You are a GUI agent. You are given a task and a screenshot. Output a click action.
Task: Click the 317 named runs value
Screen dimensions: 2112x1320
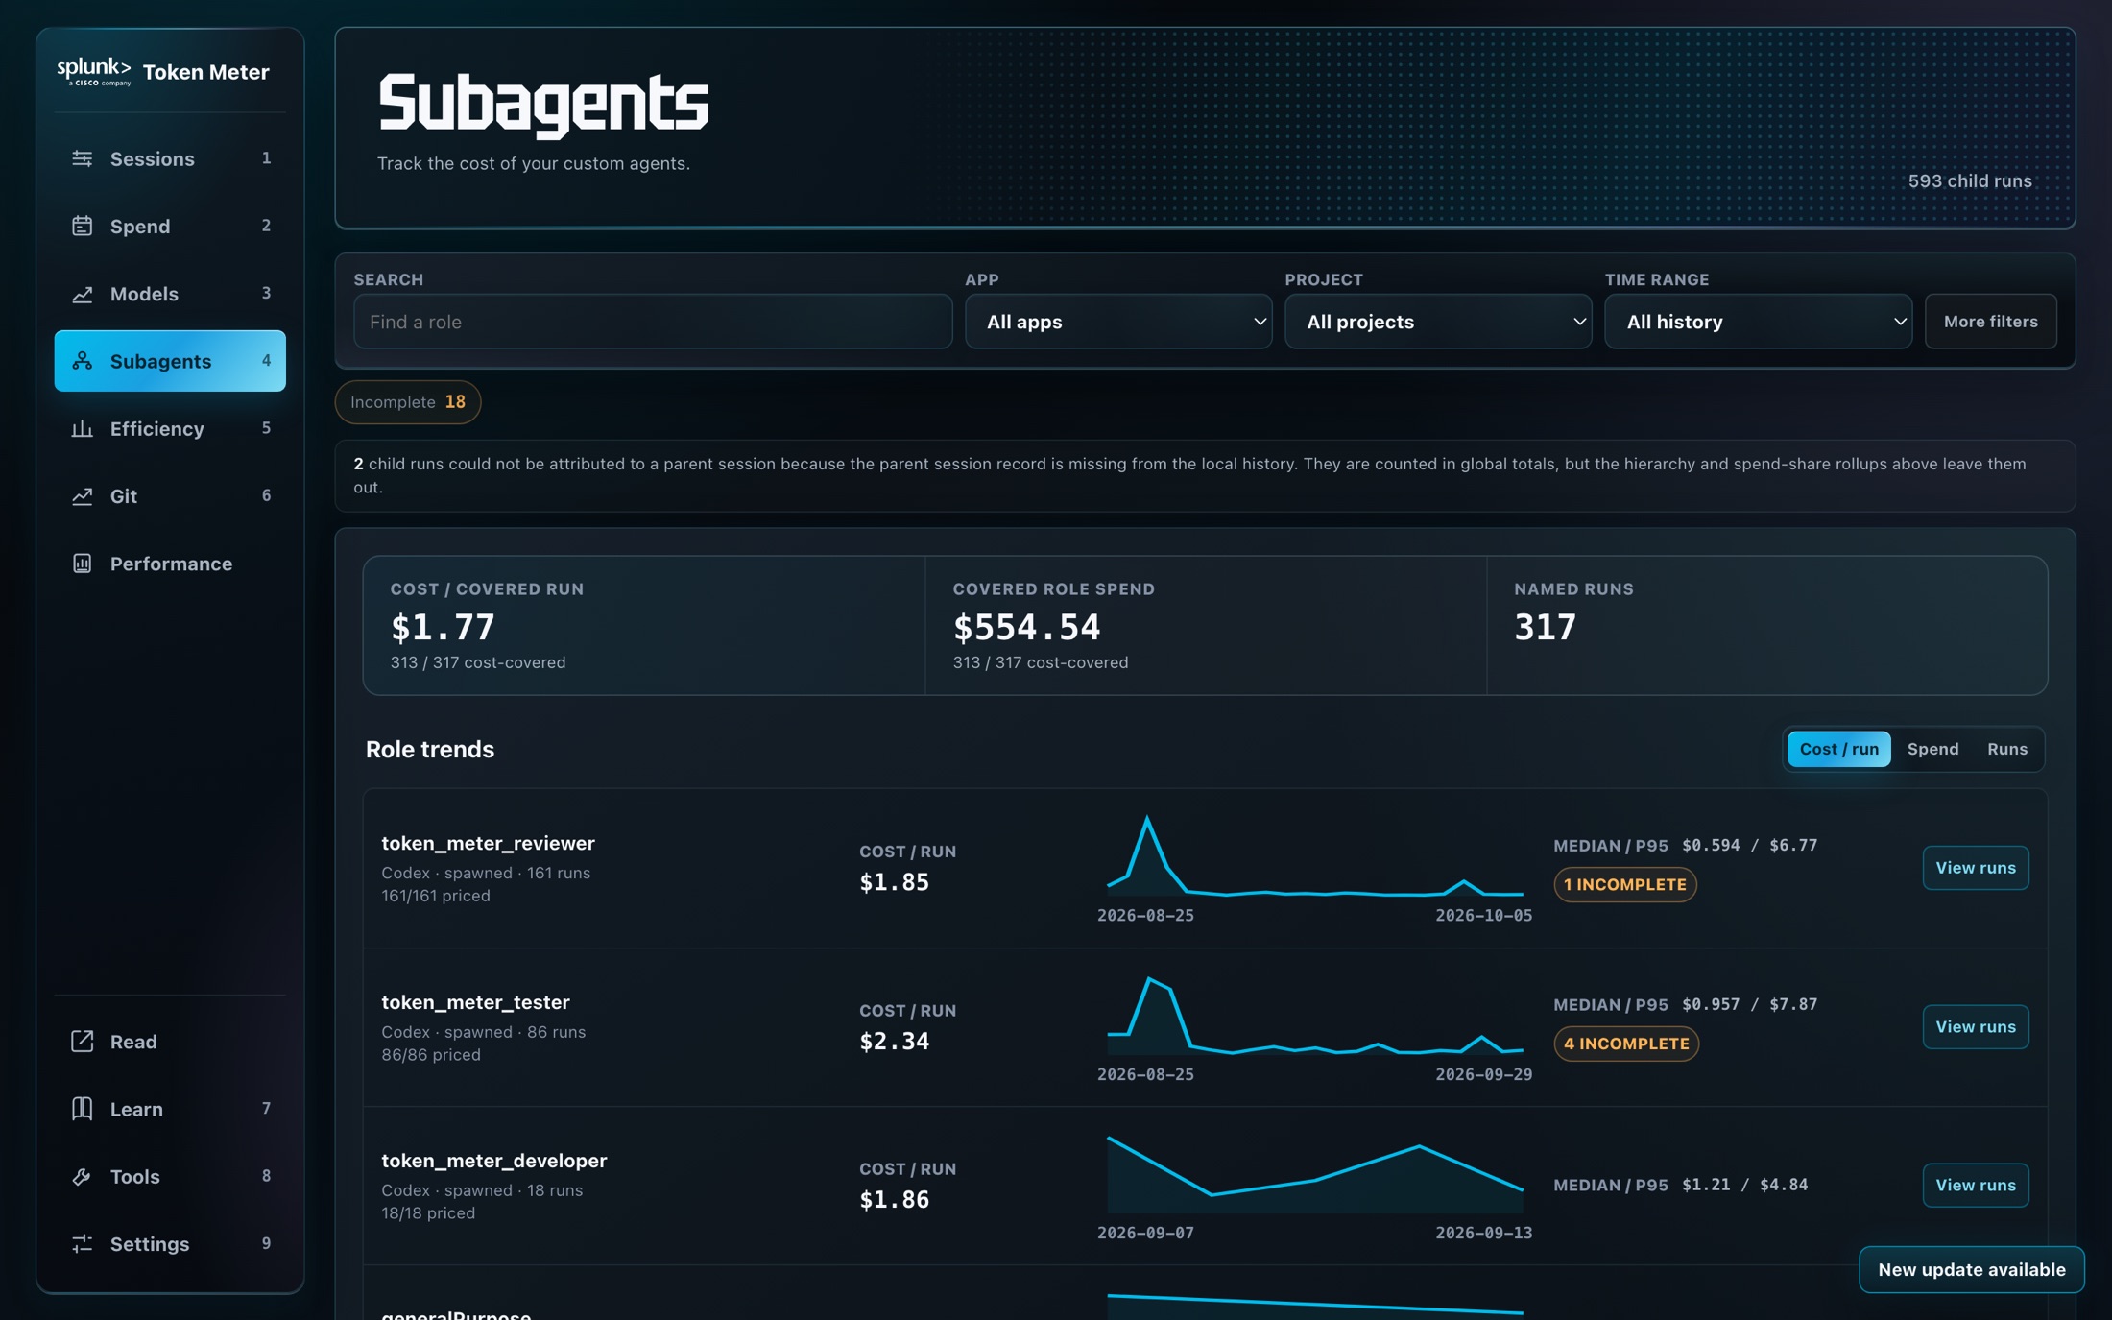pyautogui.click(x=1545, y=628)
